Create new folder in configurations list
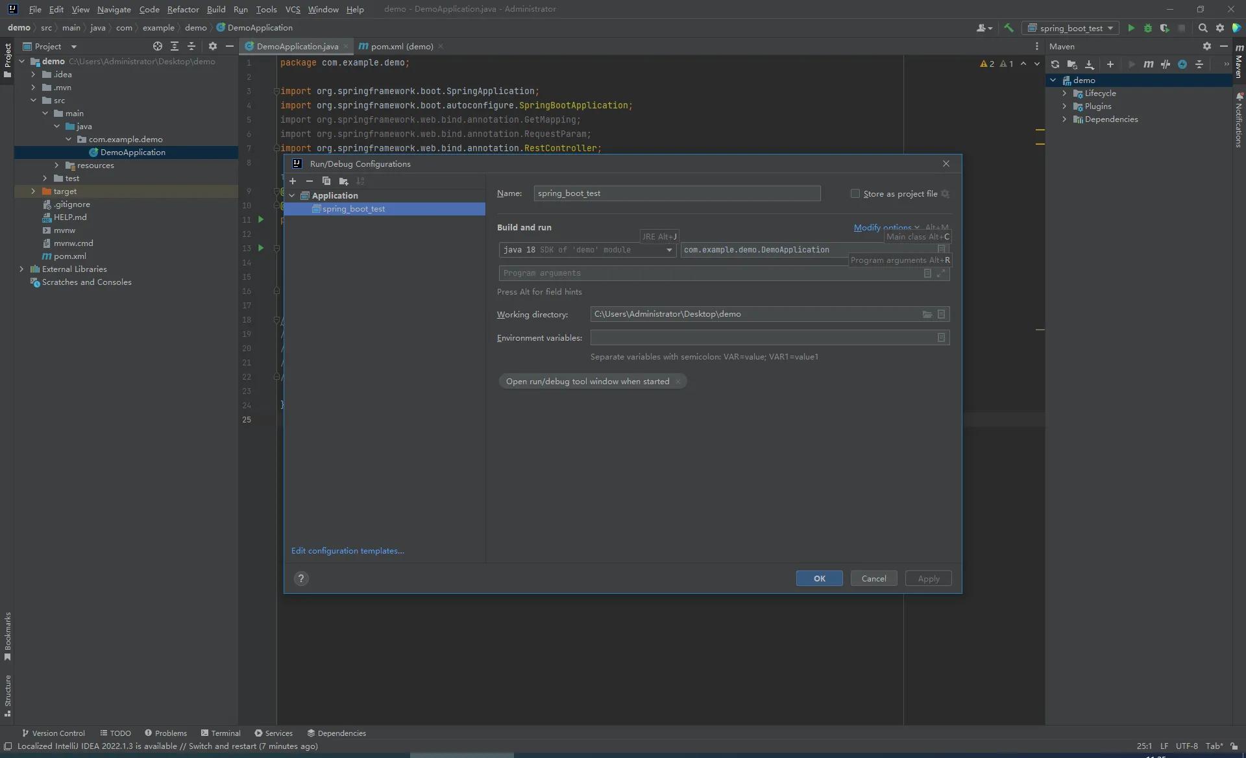Screen dimensions: 1246x758 click(x=343, y=181)
